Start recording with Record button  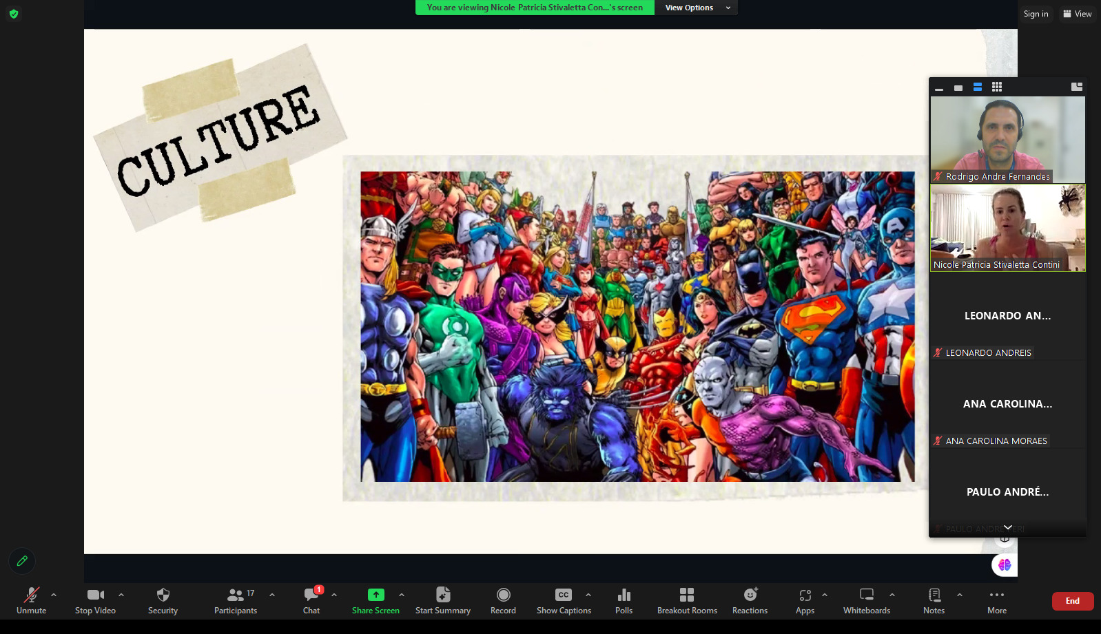click(x=503, y=600)
